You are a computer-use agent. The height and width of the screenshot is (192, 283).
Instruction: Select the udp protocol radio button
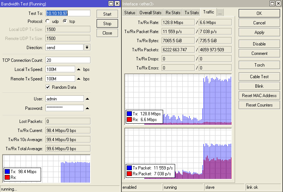pyautogui.click(x=48, y=21)
